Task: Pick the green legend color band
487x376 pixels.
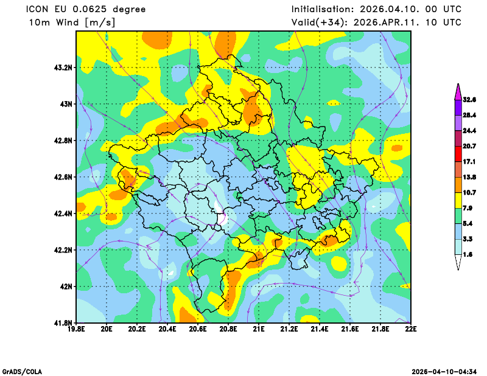Action: click(458, 216)
